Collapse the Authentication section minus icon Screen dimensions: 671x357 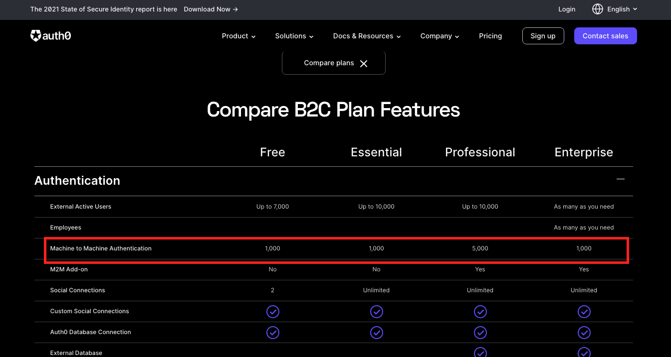click(x=620, y=179)
